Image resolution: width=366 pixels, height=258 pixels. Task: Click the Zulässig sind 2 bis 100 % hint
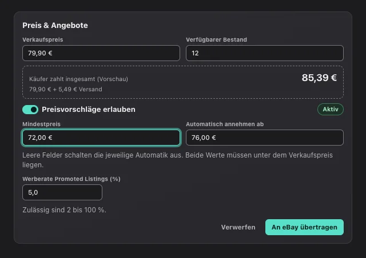64,210
